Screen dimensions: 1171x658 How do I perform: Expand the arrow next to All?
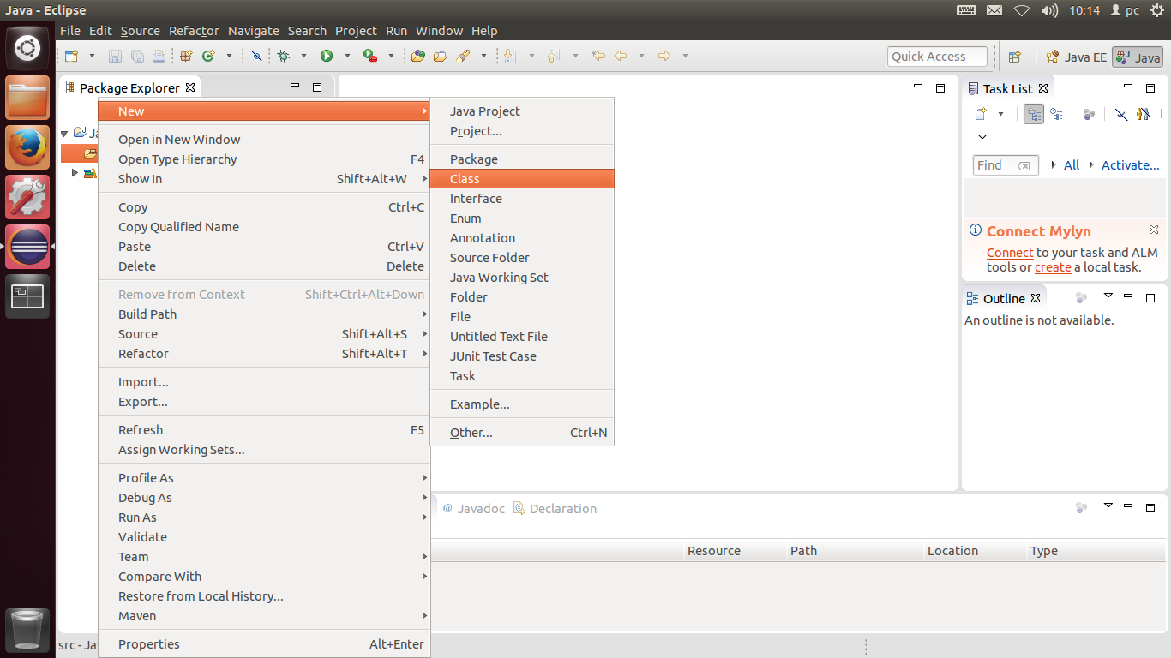[1053, 165]
